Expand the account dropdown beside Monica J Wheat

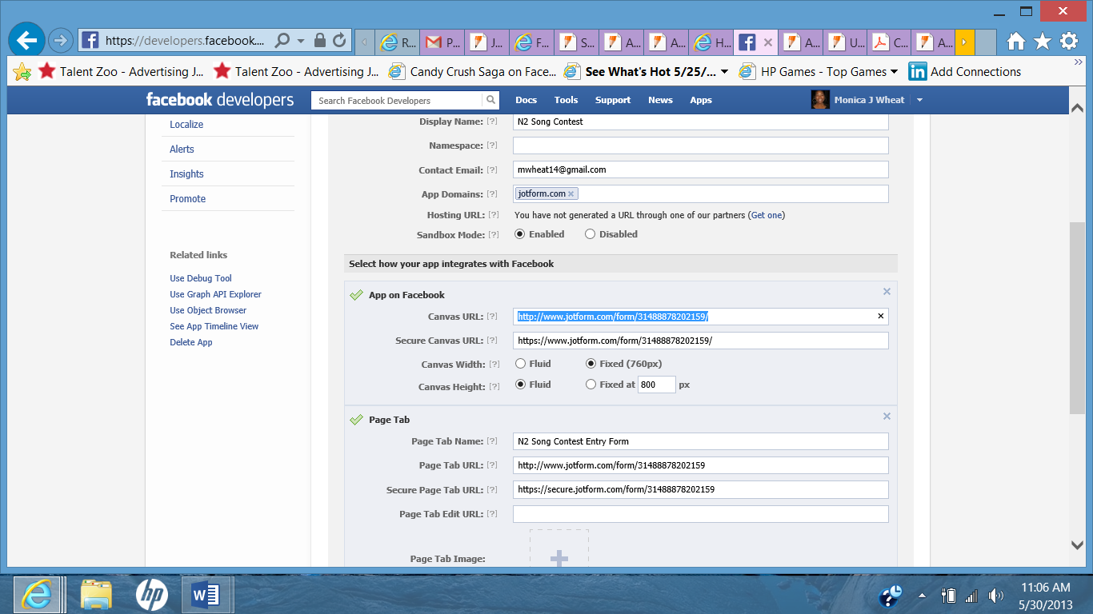coord(919,100)
